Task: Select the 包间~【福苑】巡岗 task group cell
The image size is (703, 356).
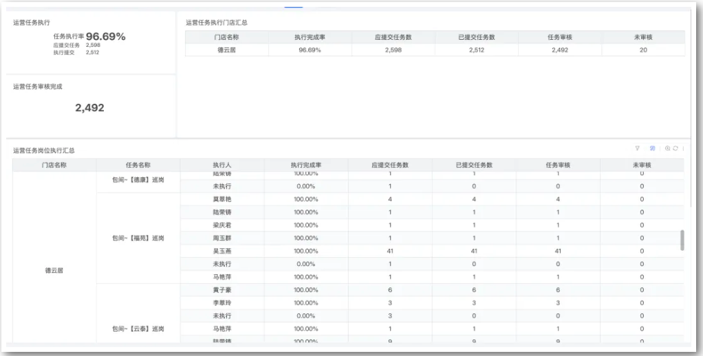Action: pyautogui.click(x=138, y=238)
